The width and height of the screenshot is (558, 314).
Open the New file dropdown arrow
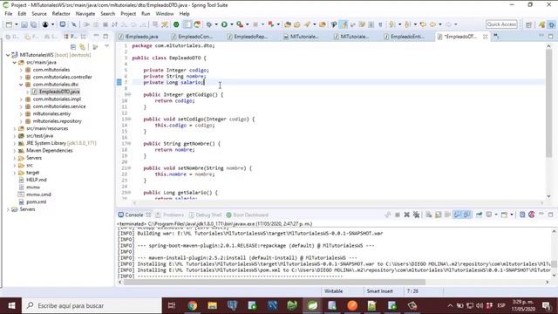pos(17,24)
